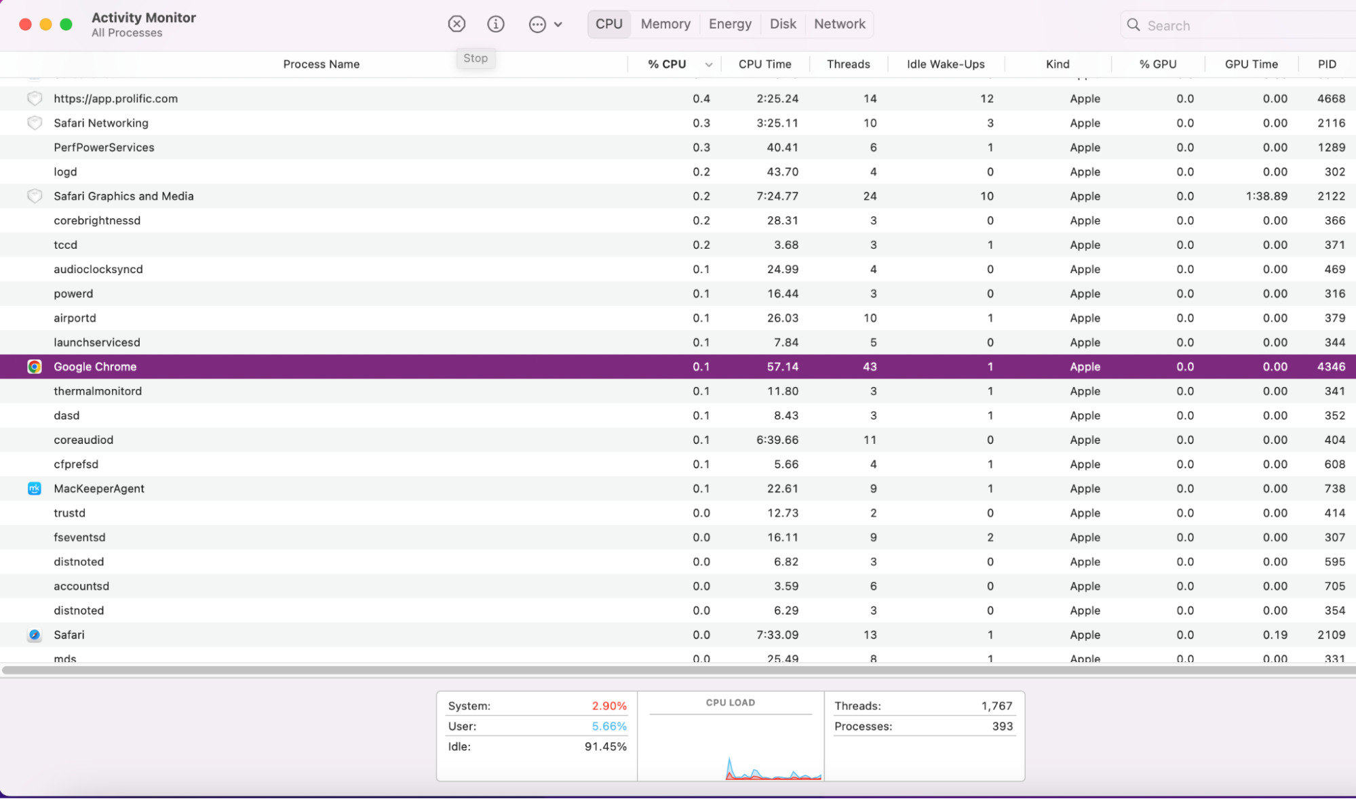This screenshot has width=1356, height=799.
Task: Click the GPU Time value 1:38.89
Action: (x=1266, y=196)
